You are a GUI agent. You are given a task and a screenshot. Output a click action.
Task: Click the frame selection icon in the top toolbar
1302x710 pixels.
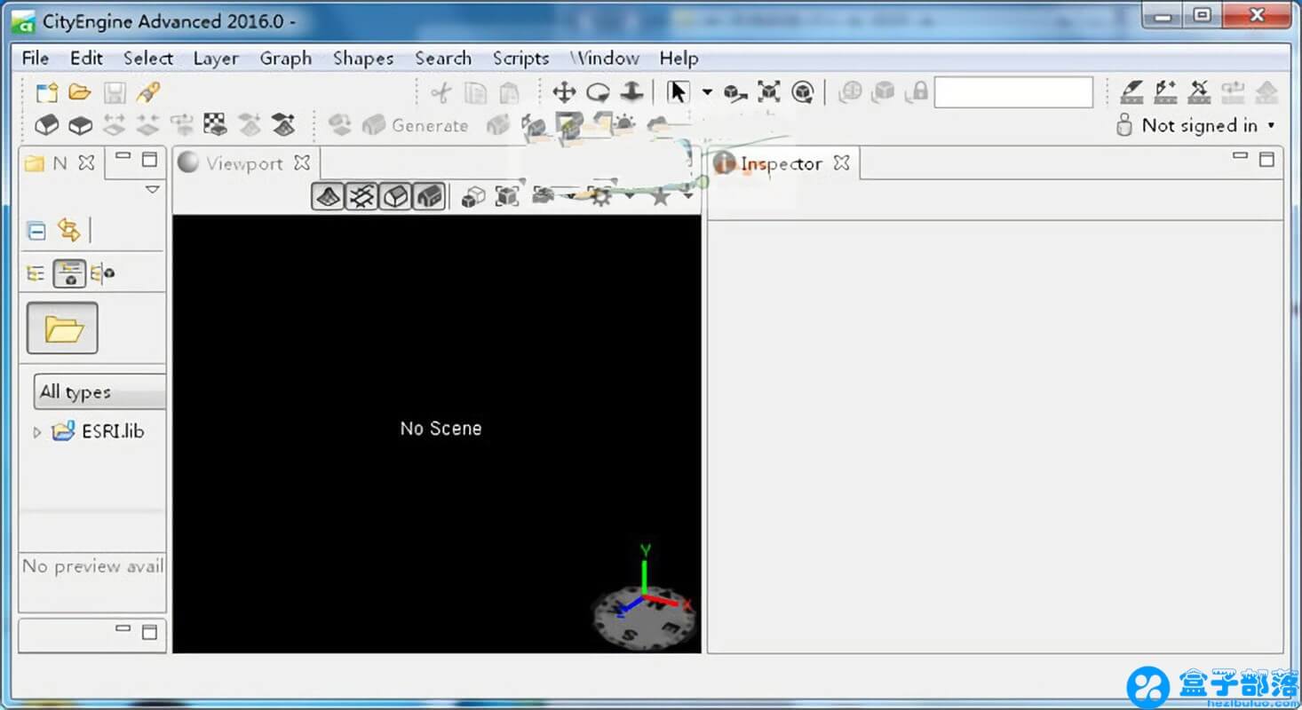[x=768, y=92]
